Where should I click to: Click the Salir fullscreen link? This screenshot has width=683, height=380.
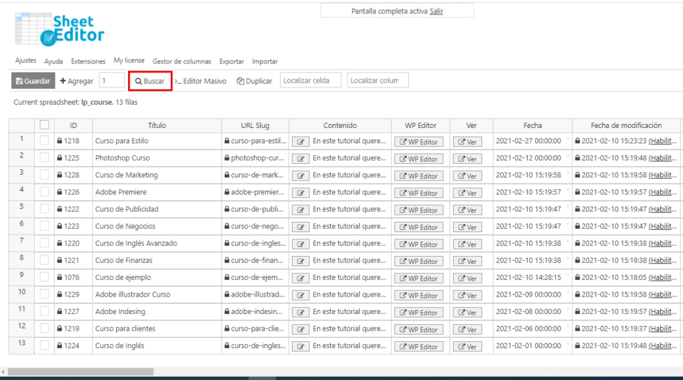tap(436, 11)
